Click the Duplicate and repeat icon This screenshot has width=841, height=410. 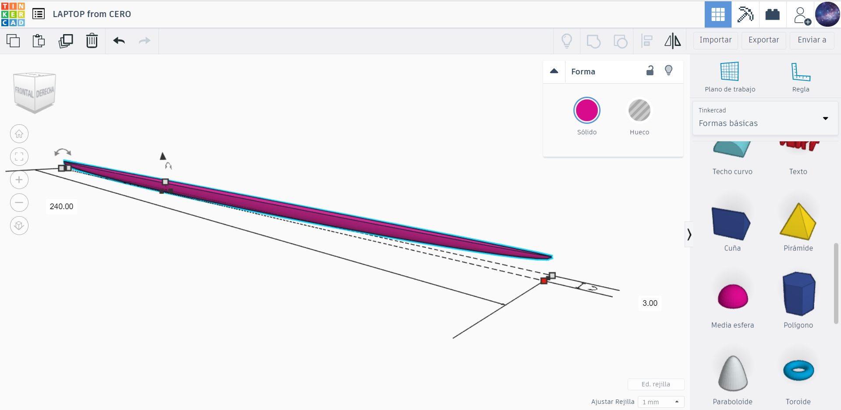point(66,41)
